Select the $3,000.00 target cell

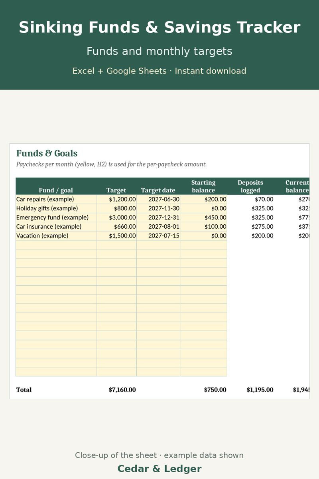point(116,218)
